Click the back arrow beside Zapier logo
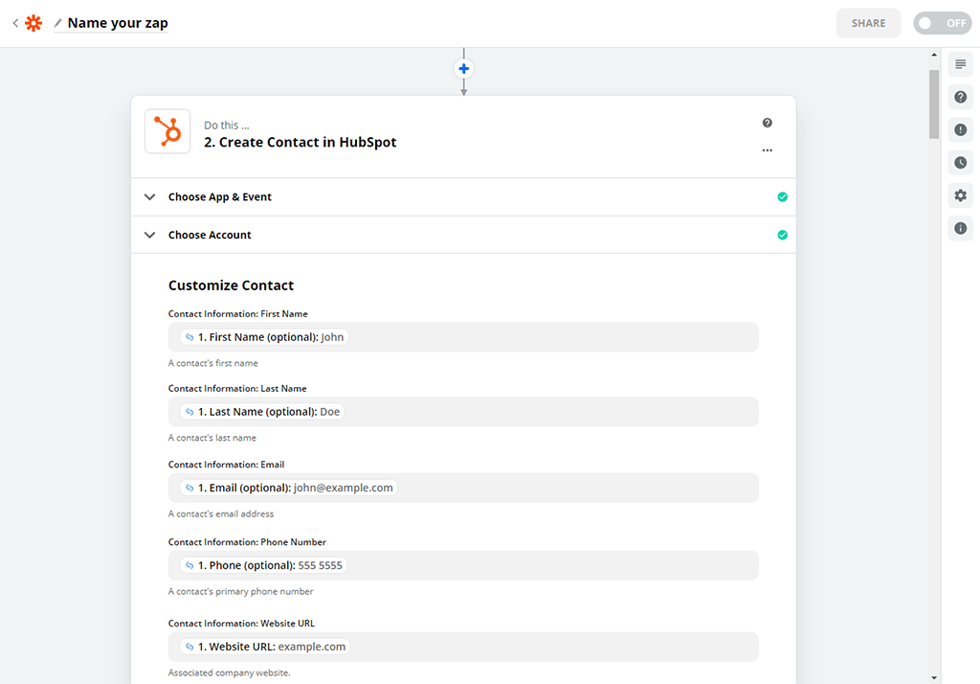This screenshot has width=980, height=684. point(15,23)
